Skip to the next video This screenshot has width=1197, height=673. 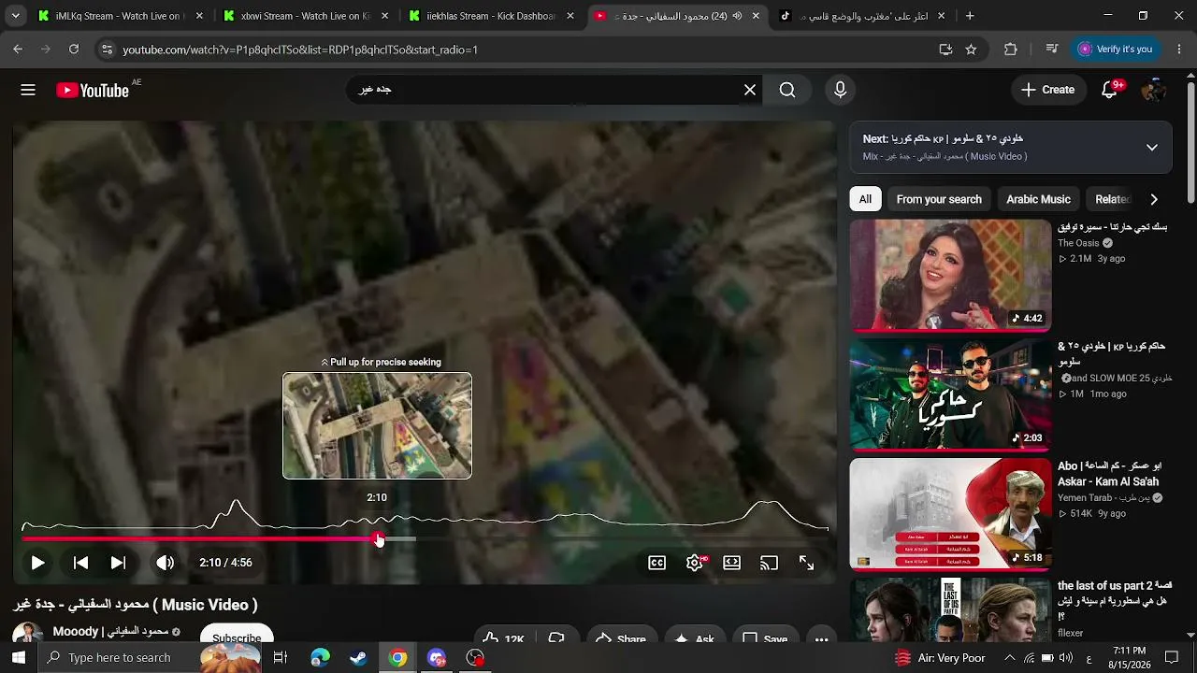point(118,563)
